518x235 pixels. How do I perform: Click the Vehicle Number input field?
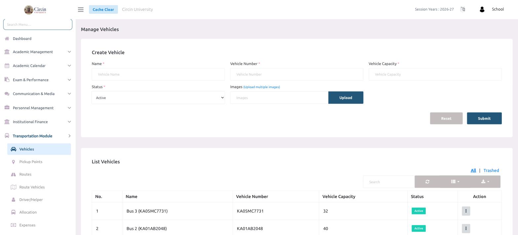[x=297, y=74]
